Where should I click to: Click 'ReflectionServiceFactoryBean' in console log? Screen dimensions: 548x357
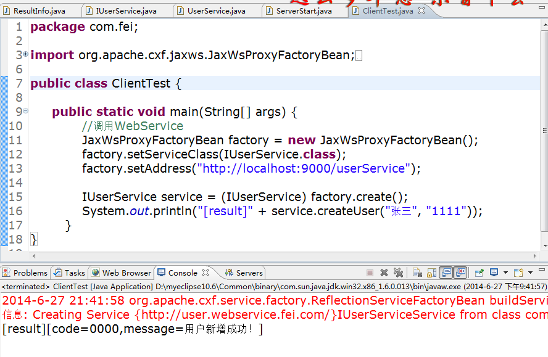(398, 300)
